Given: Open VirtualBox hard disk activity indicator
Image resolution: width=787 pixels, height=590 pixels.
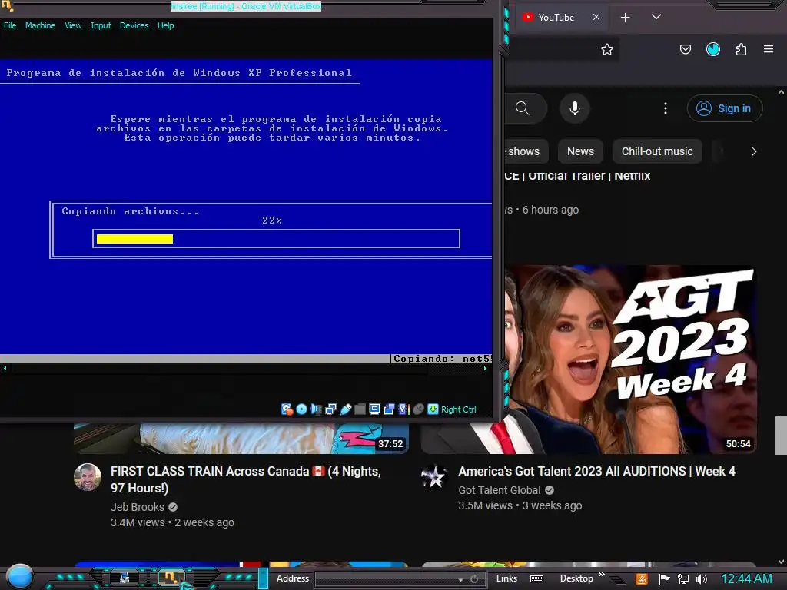Looking at the screenshot, I should (287, 409).
